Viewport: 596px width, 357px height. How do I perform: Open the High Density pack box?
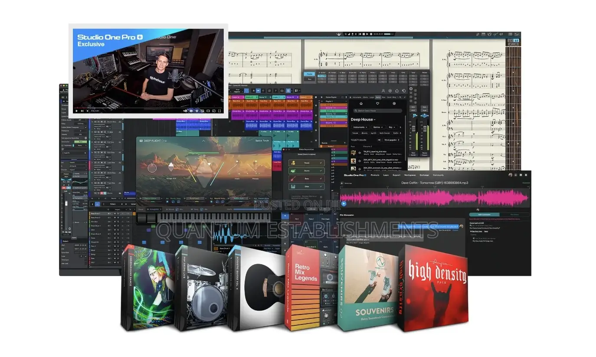433,288
